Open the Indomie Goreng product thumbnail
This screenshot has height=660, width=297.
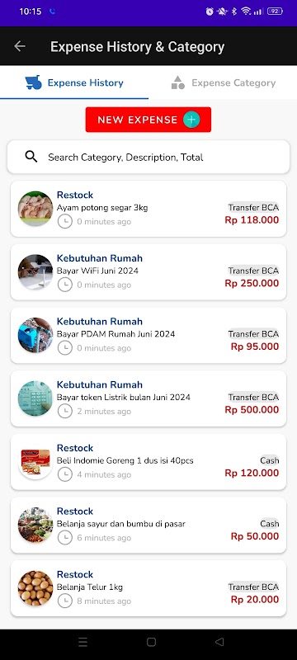point(35,462)
